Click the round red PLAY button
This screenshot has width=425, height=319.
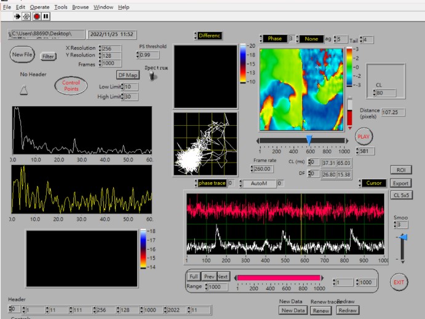tap(363, 137)
